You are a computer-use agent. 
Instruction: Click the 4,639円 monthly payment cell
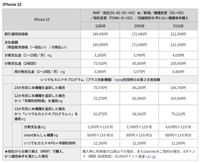pos(178,55)
